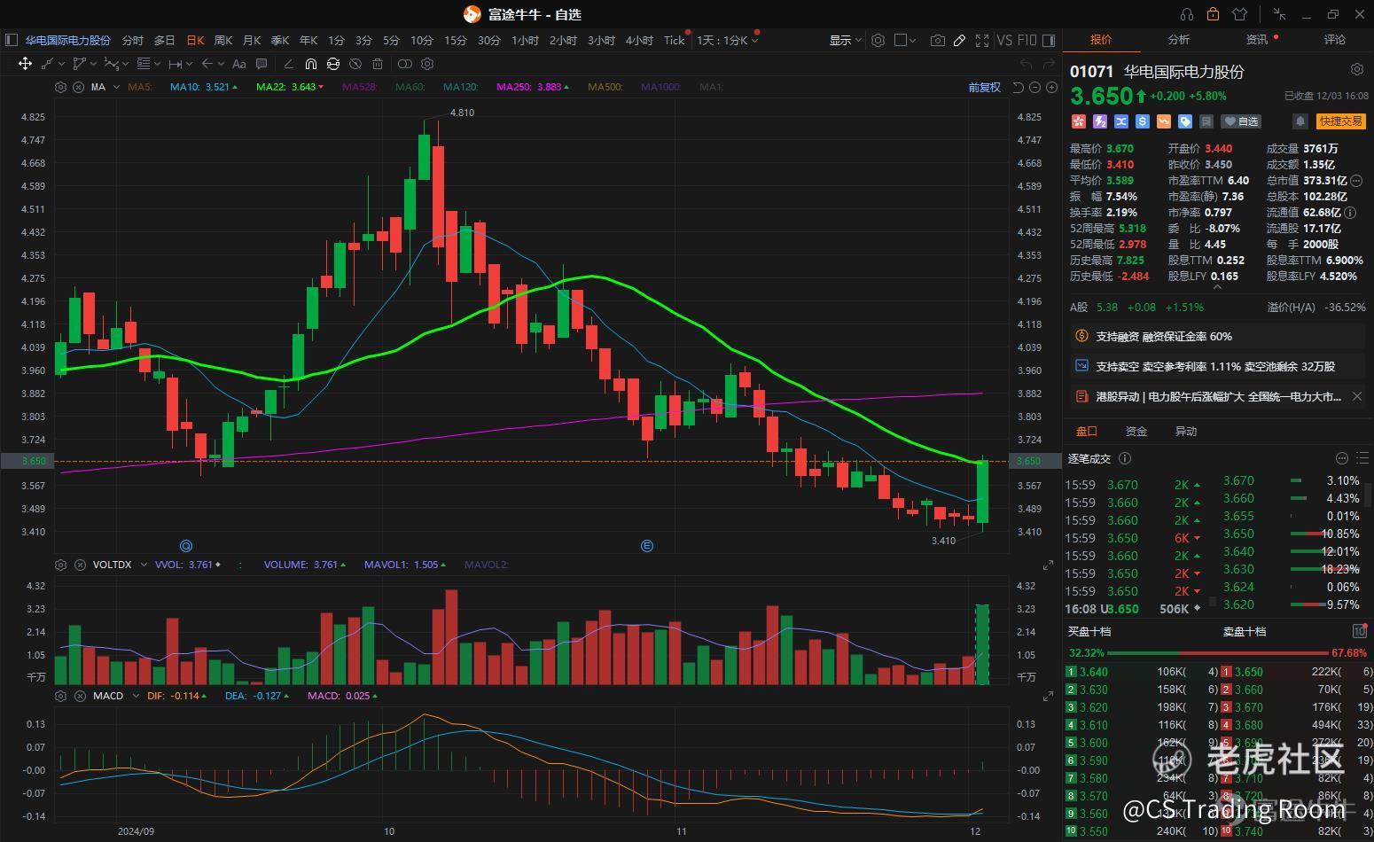Close the 港股异动 news notification
Screen dimensions: 1374x842
[1357, 396]
